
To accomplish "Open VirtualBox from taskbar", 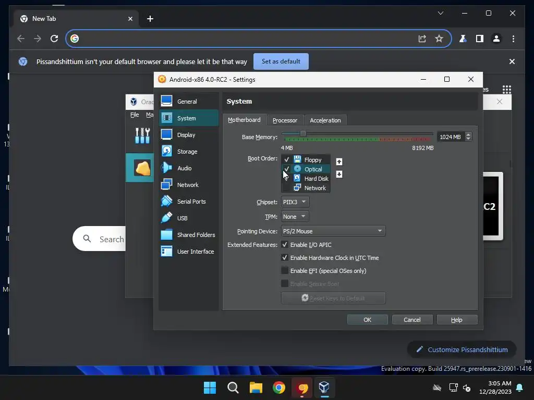I will pyautogui.click(x=324, y=387).
